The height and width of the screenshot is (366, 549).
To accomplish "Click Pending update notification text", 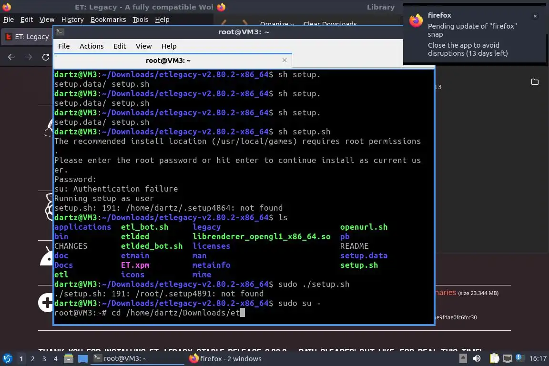I will [x=472, y=30].
